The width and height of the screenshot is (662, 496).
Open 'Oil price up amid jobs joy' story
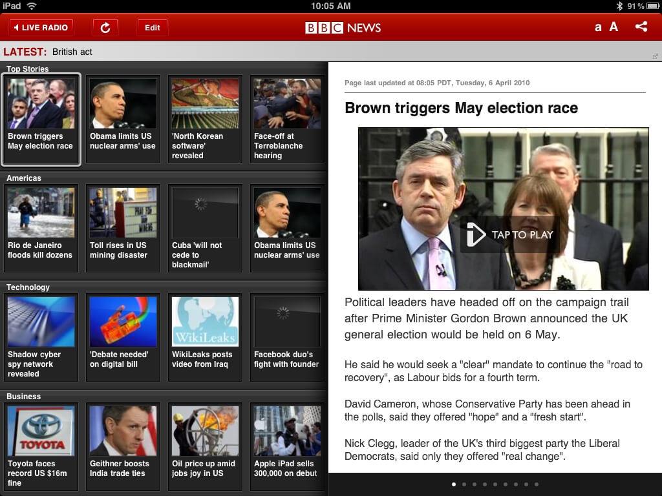[x=205, y=447]
